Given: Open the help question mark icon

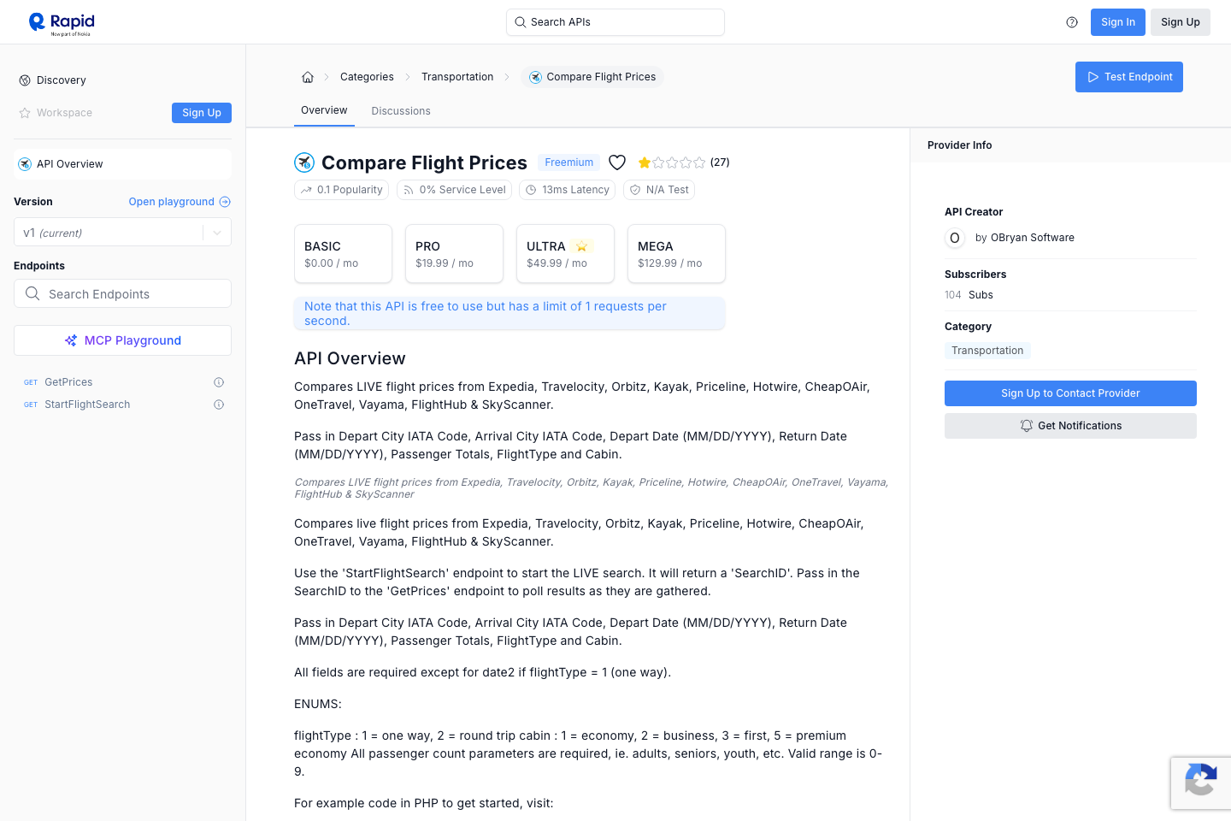Looking at the screenshot, I should (x=1072, y=22).
